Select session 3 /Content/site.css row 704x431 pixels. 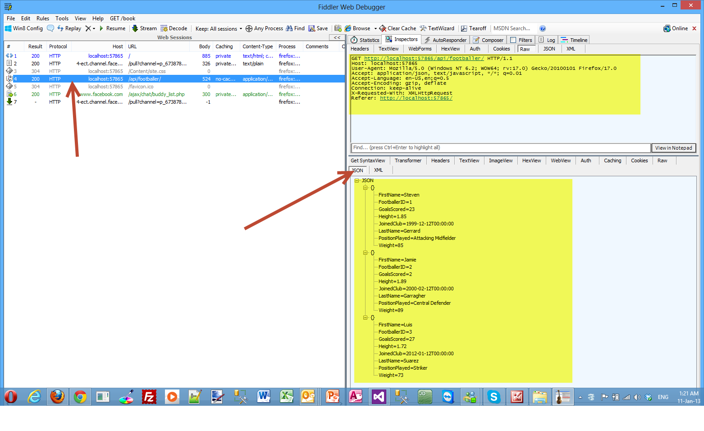point(174,71)
